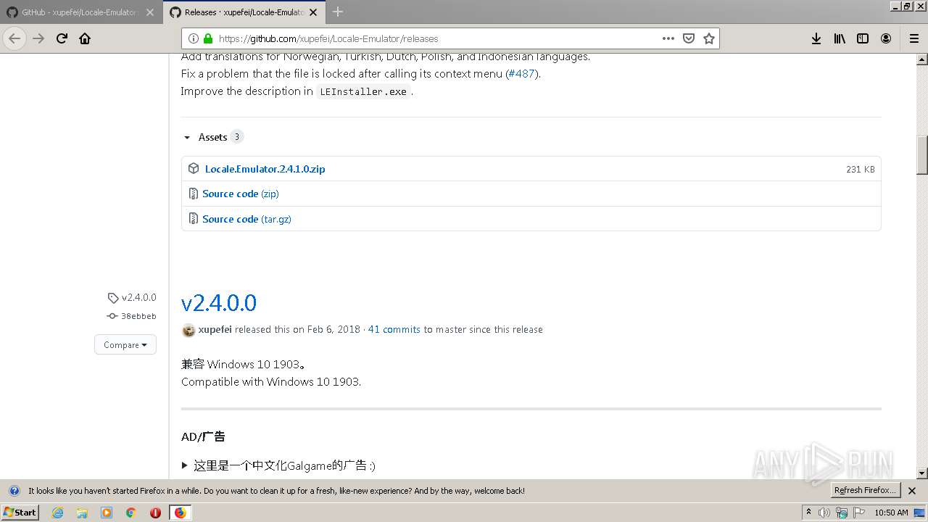Image resolution: width=928 pixels, height=522 pixels.
Task: Expand the Galgame advertisement details
Action: 278,465
